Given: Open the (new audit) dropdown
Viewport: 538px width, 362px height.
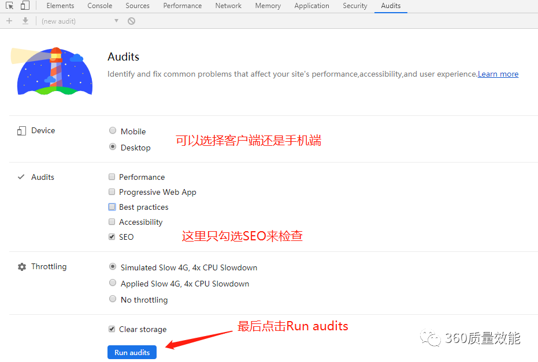Looking at the screenshot, I should click(x=80, y=21).
